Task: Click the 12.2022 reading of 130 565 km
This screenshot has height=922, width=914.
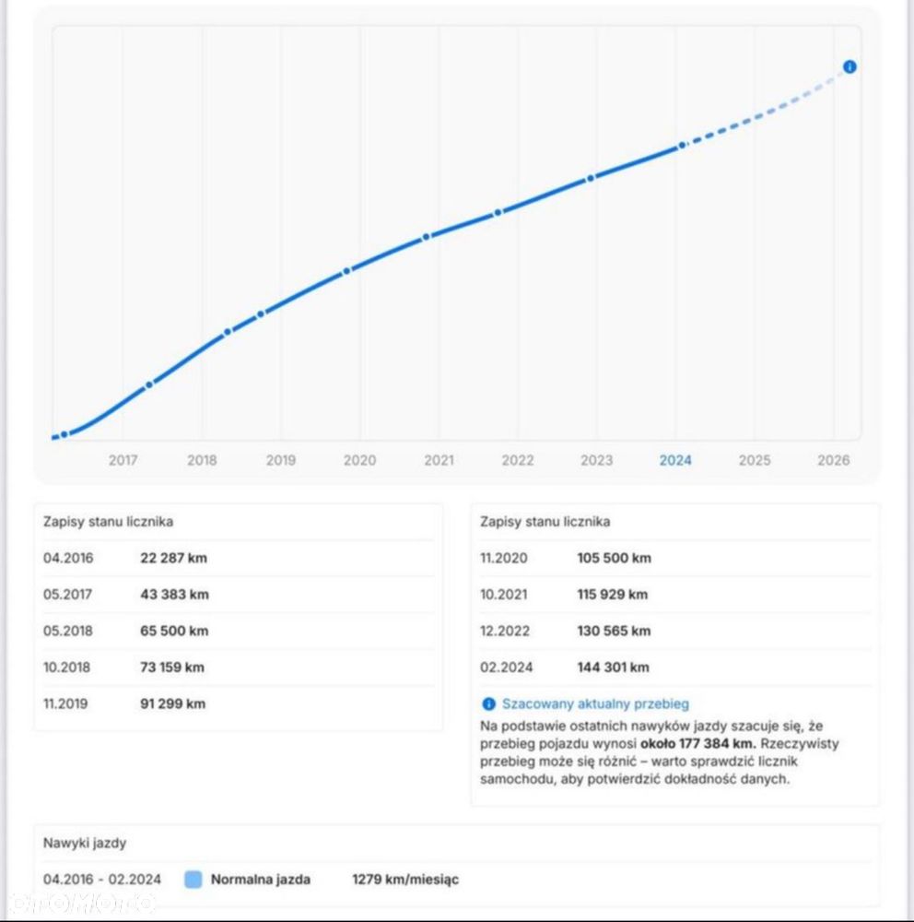Action: pos(675,631)
